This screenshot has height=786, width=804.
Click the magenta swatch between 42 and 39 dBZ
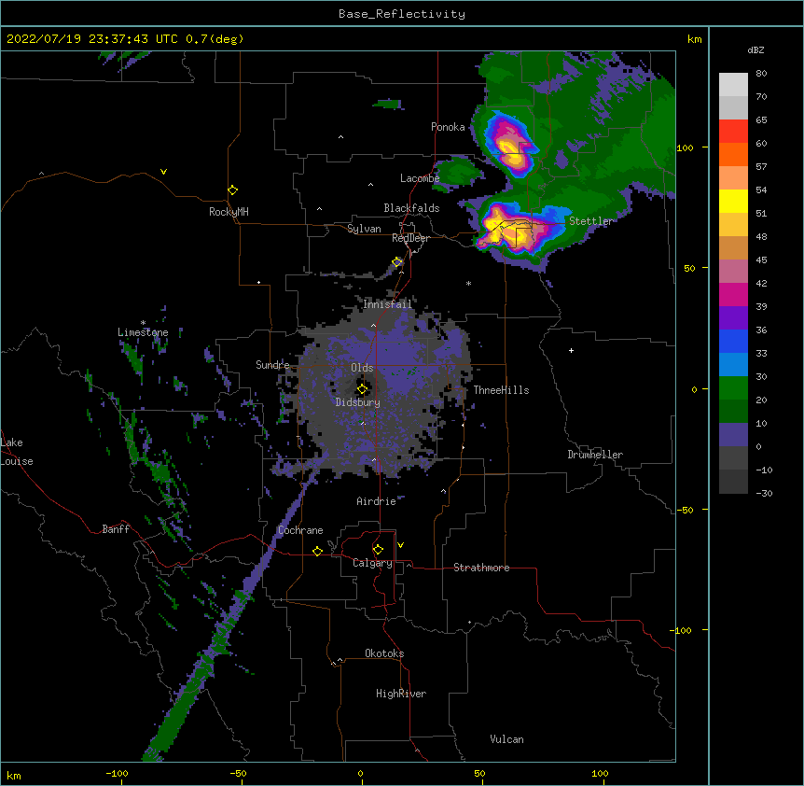[x=733, y=294]
